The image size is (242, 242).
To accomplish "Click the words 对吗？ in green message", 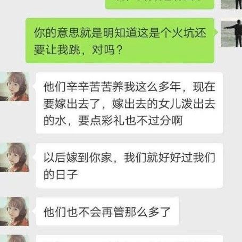I will tap(107, 49).
